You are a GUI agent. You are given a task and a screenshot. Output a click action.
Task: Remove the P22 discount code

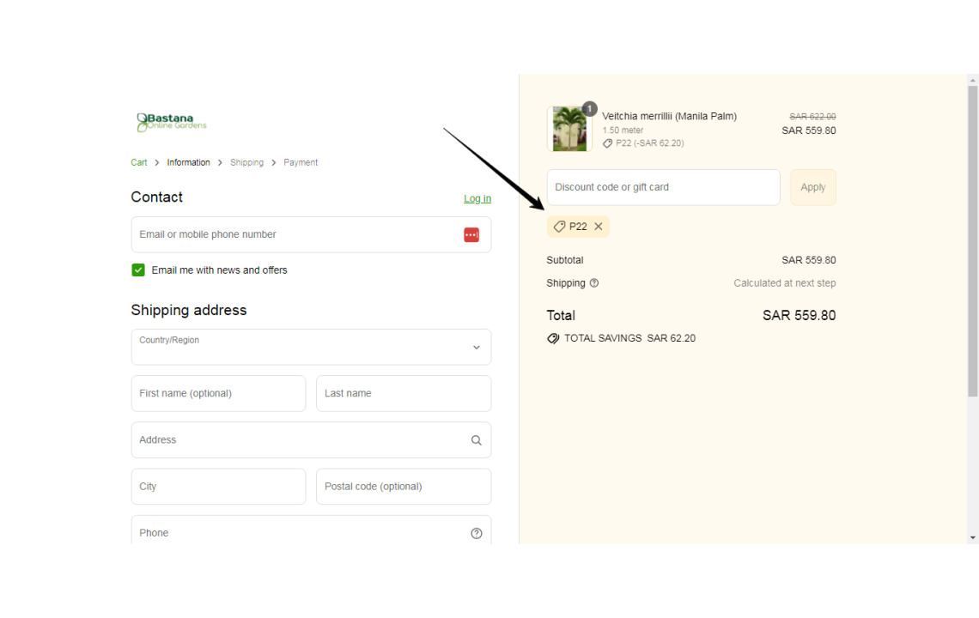pos(599,227)
